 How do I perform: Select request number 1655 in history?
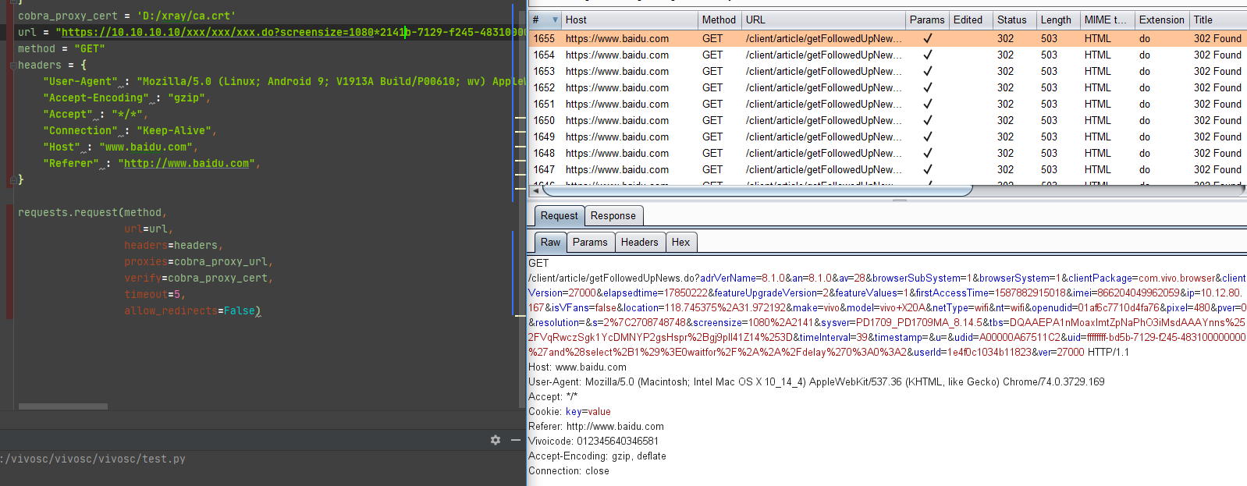tap(544, 38)
